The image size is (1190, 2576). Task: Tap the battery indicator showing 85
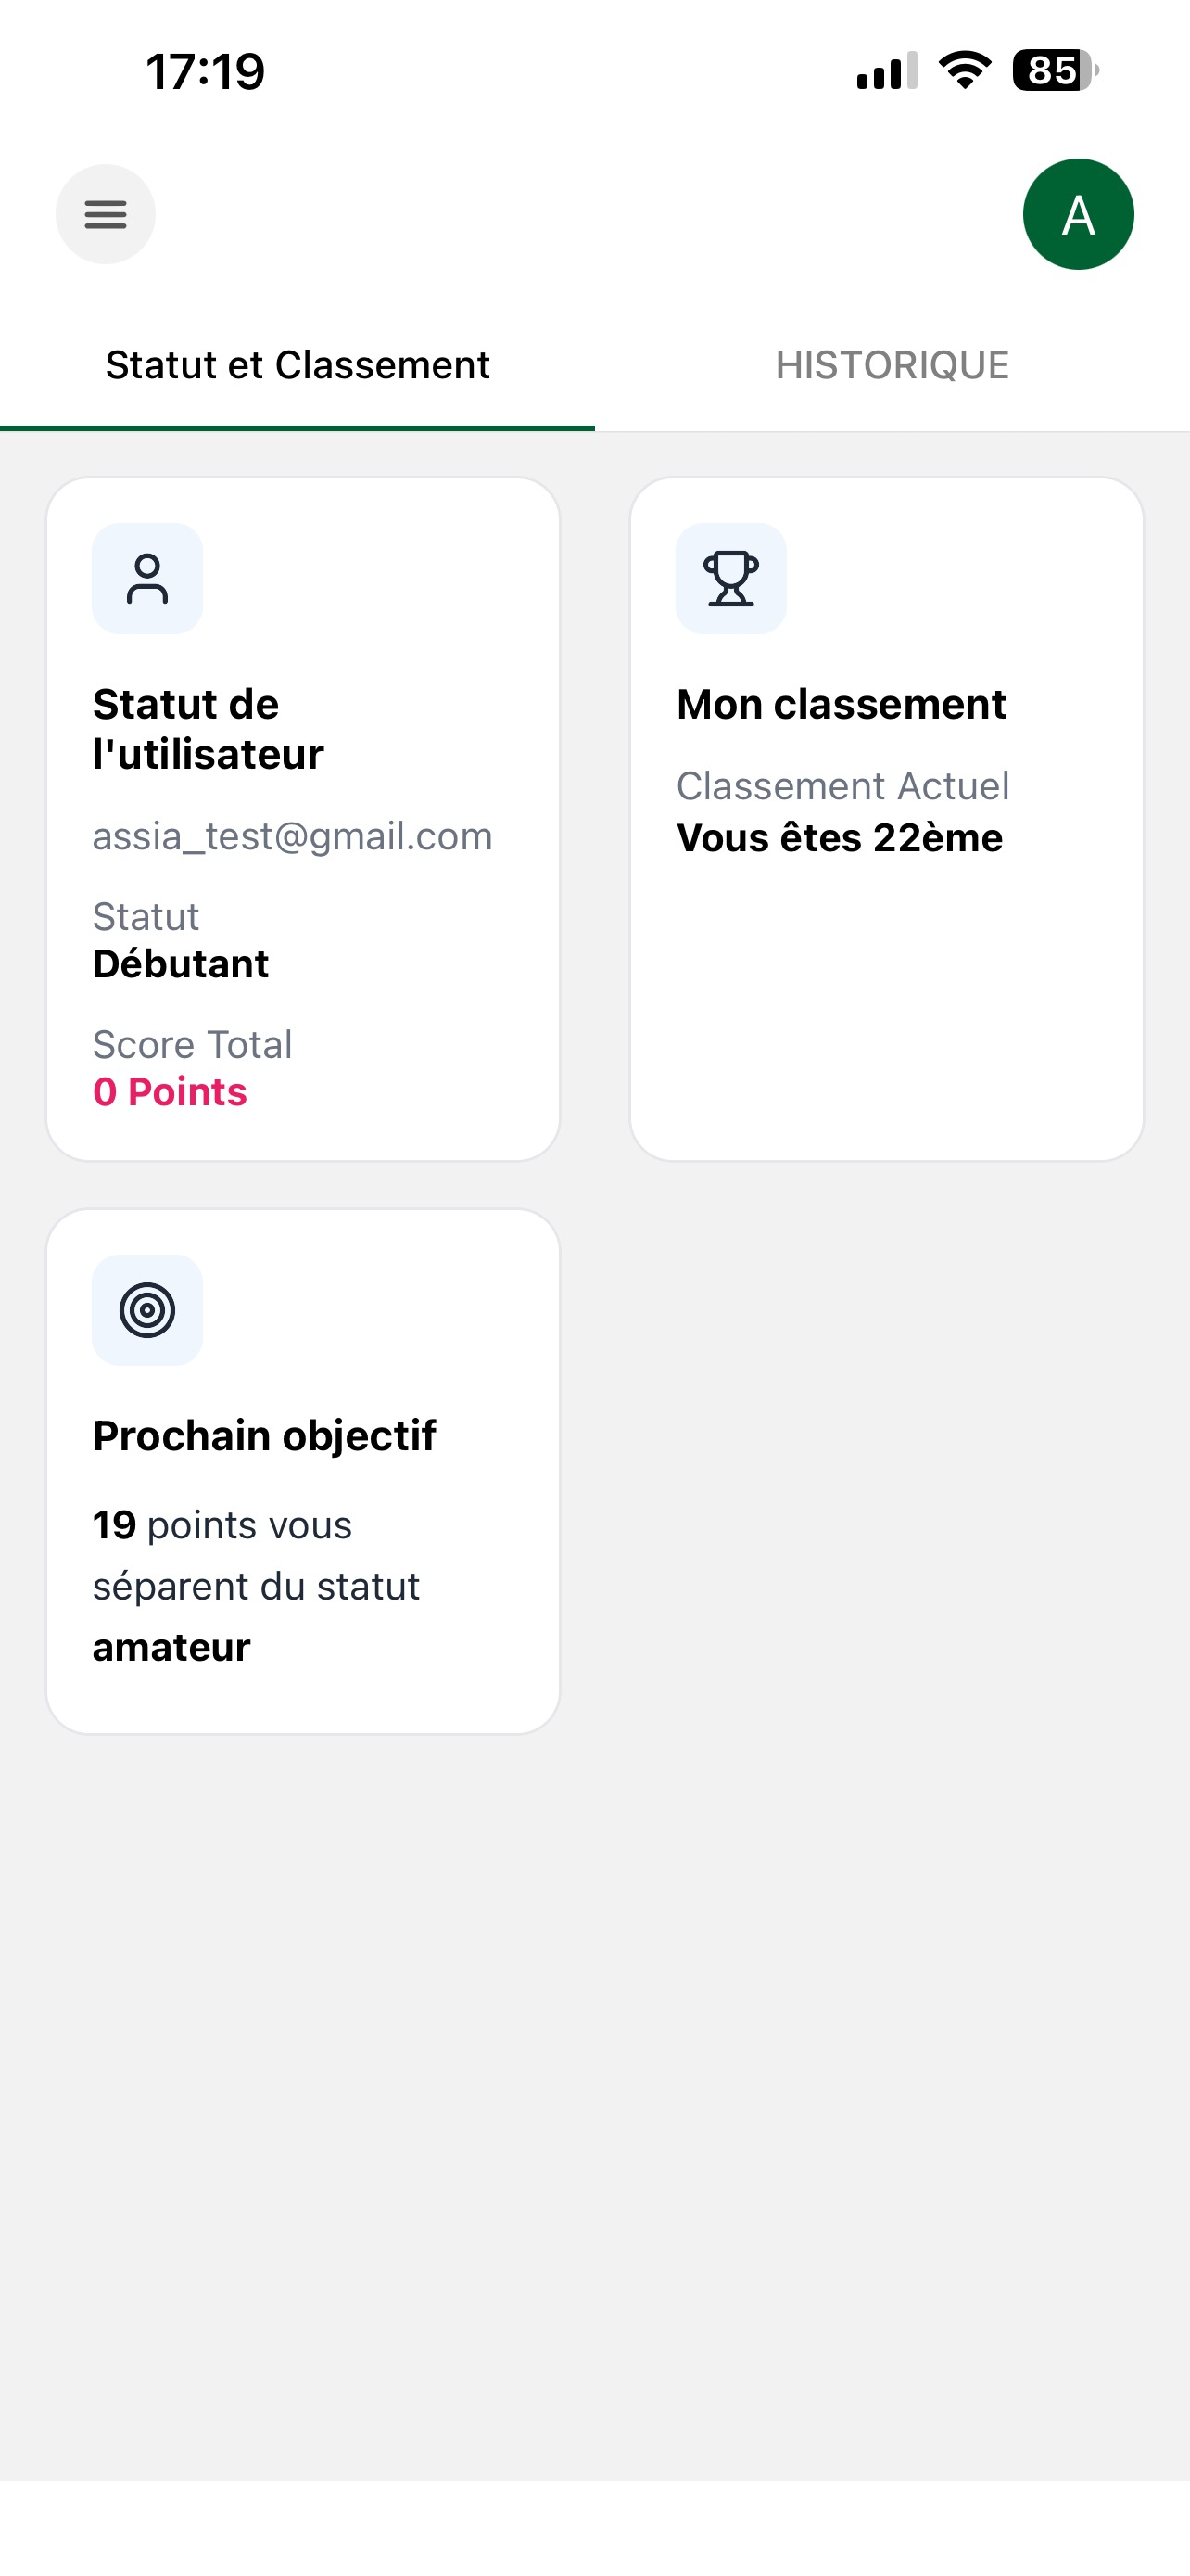point(1055,70)
